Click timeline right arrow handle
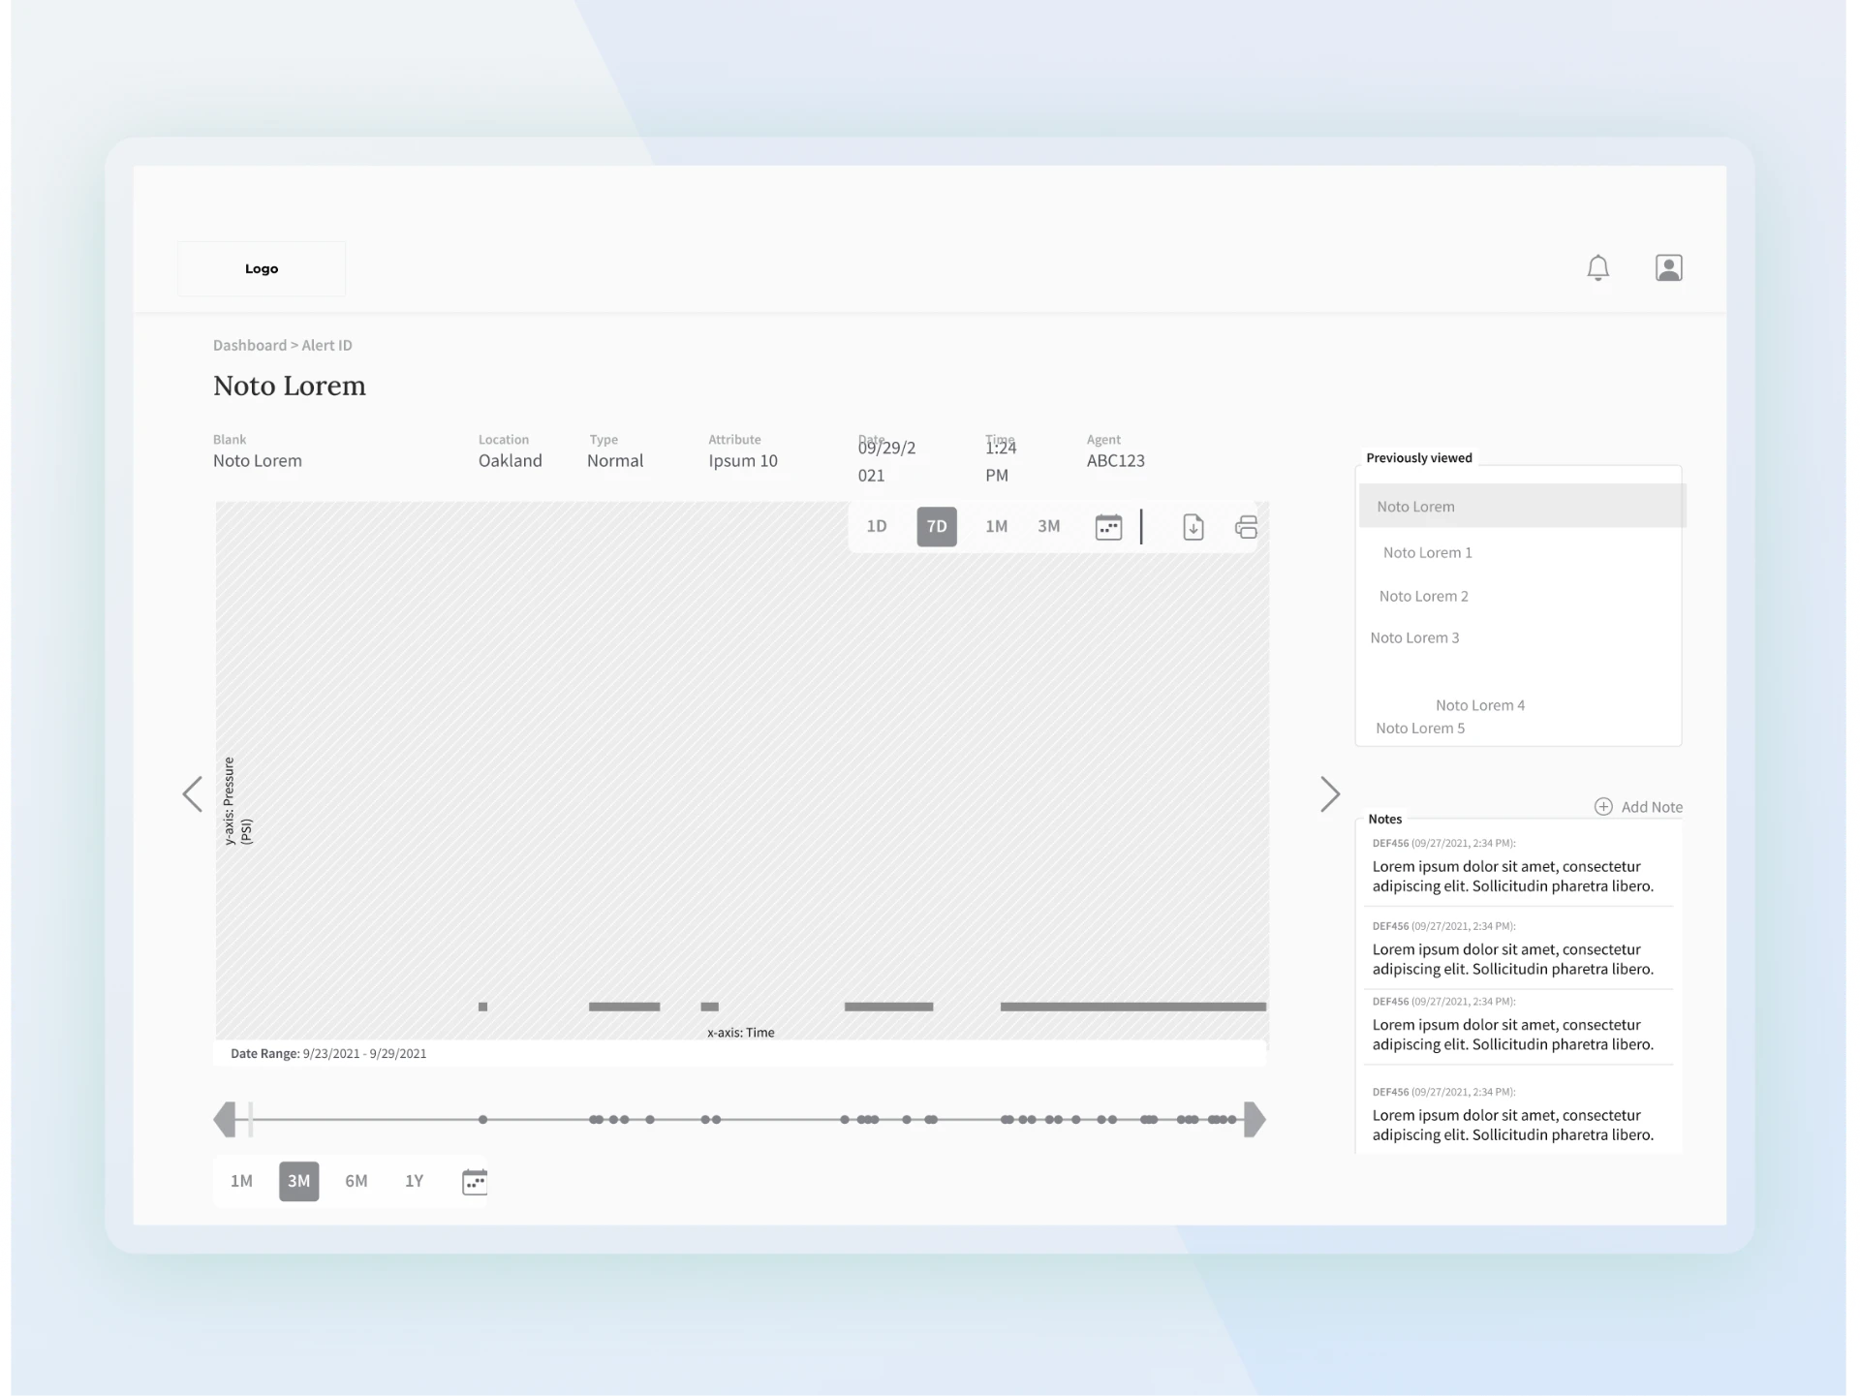The width and height of the screenshot is (1860, 1396). pyautogui.click(x=1255, y=1120)
